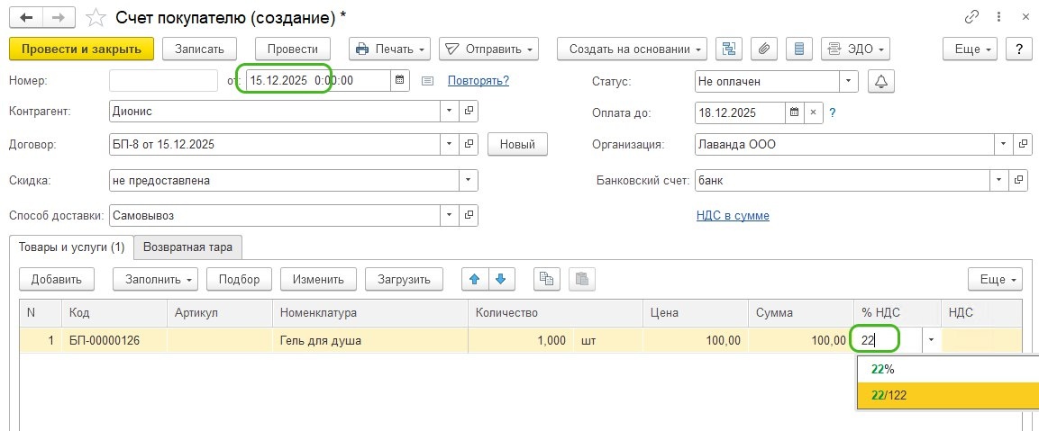Viewport: 1039px width, 431px height.
Task: Open Способ доставки item card icon
Action: [469, 215]
